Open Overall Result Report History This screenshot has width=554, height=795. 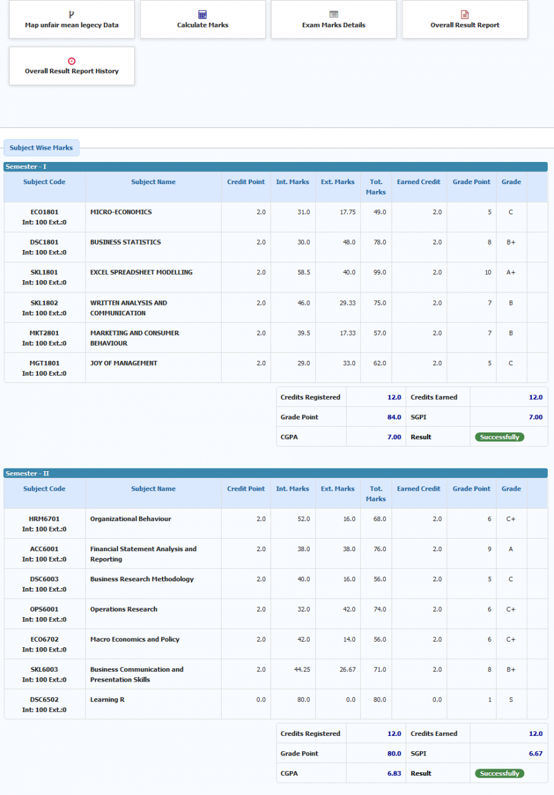[71, 66]
